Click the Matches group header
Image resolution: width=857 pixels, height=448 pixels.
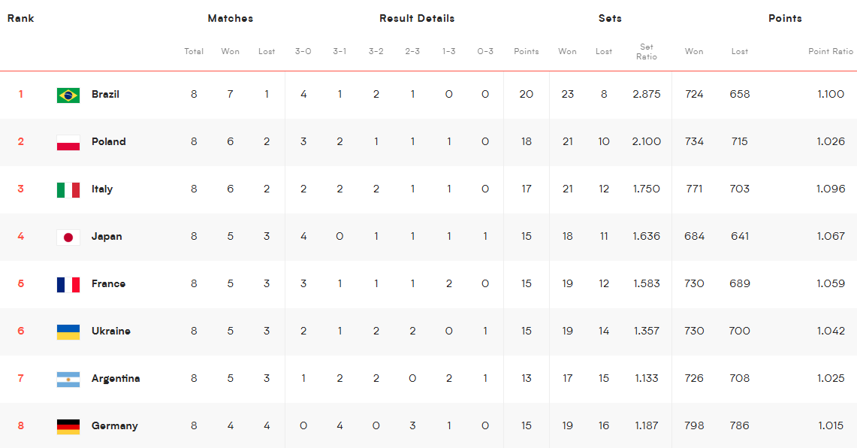(x=230, y=18)
